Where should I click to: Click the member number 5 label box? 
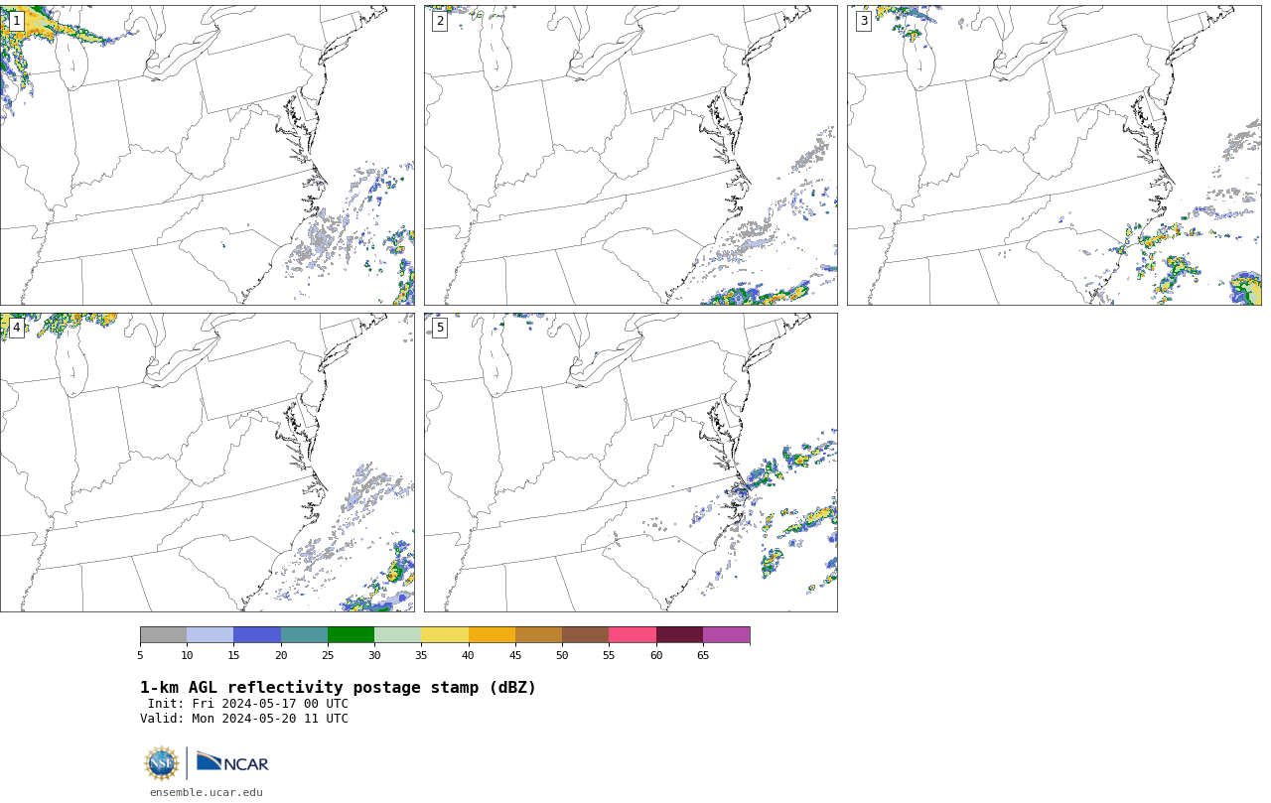[x=440, y=328]
